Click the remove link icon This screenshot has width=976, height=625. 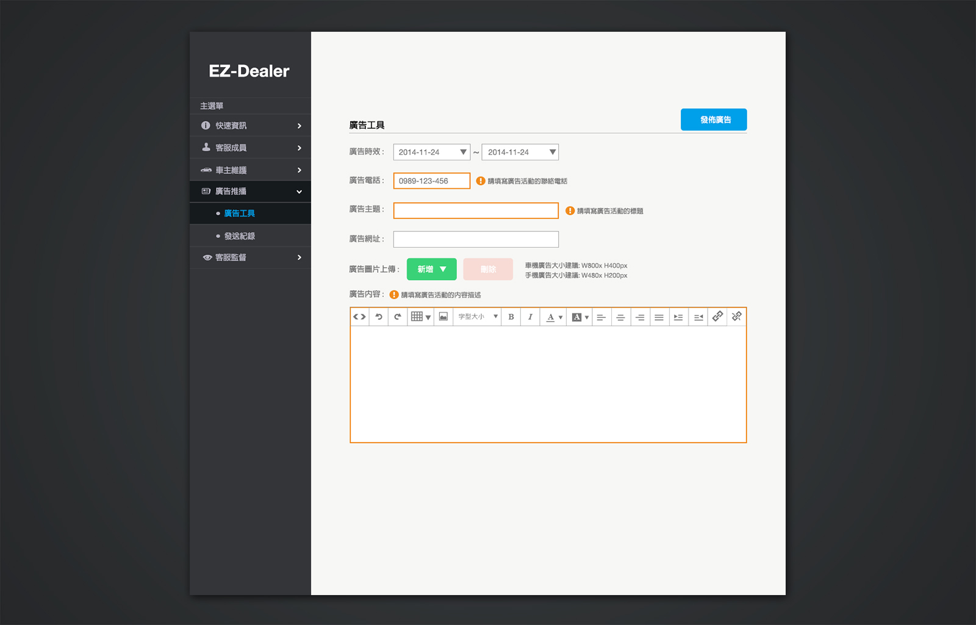point(737,316)
